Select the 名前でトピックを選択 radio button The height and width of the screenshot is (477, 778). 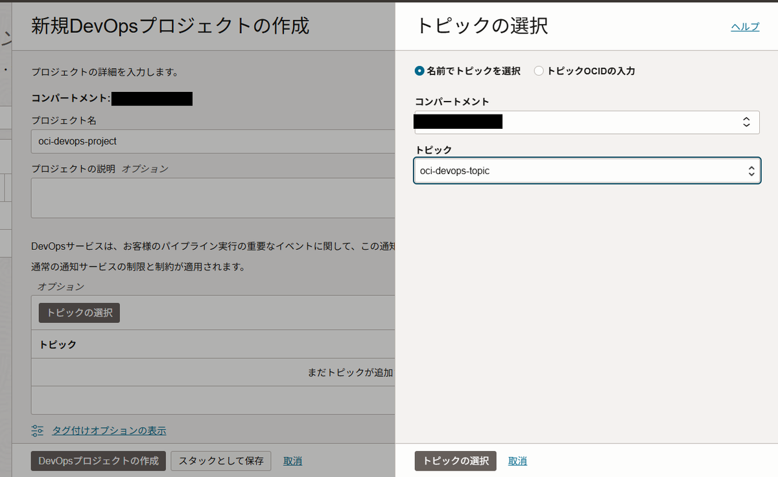click(419, 71)
